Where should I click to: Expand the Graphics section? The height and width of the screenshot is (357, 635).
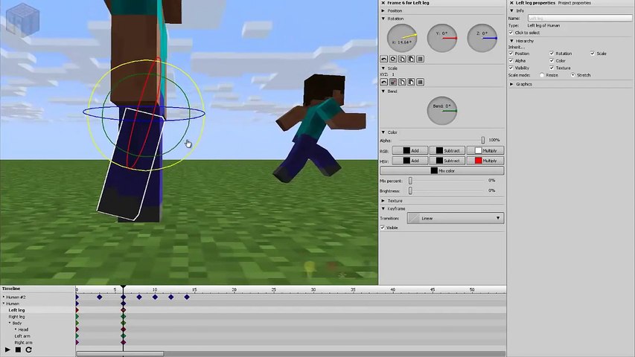tap(512, 84)
